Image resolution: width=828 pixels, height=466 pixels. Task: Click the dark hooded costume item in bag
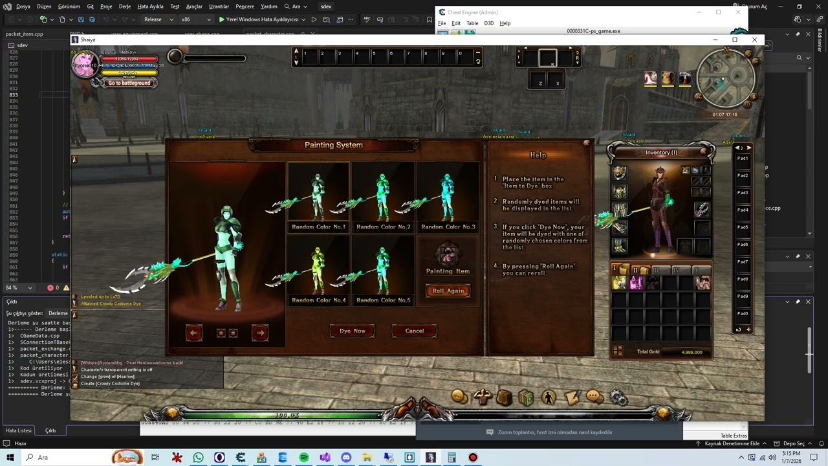(653, 283)
